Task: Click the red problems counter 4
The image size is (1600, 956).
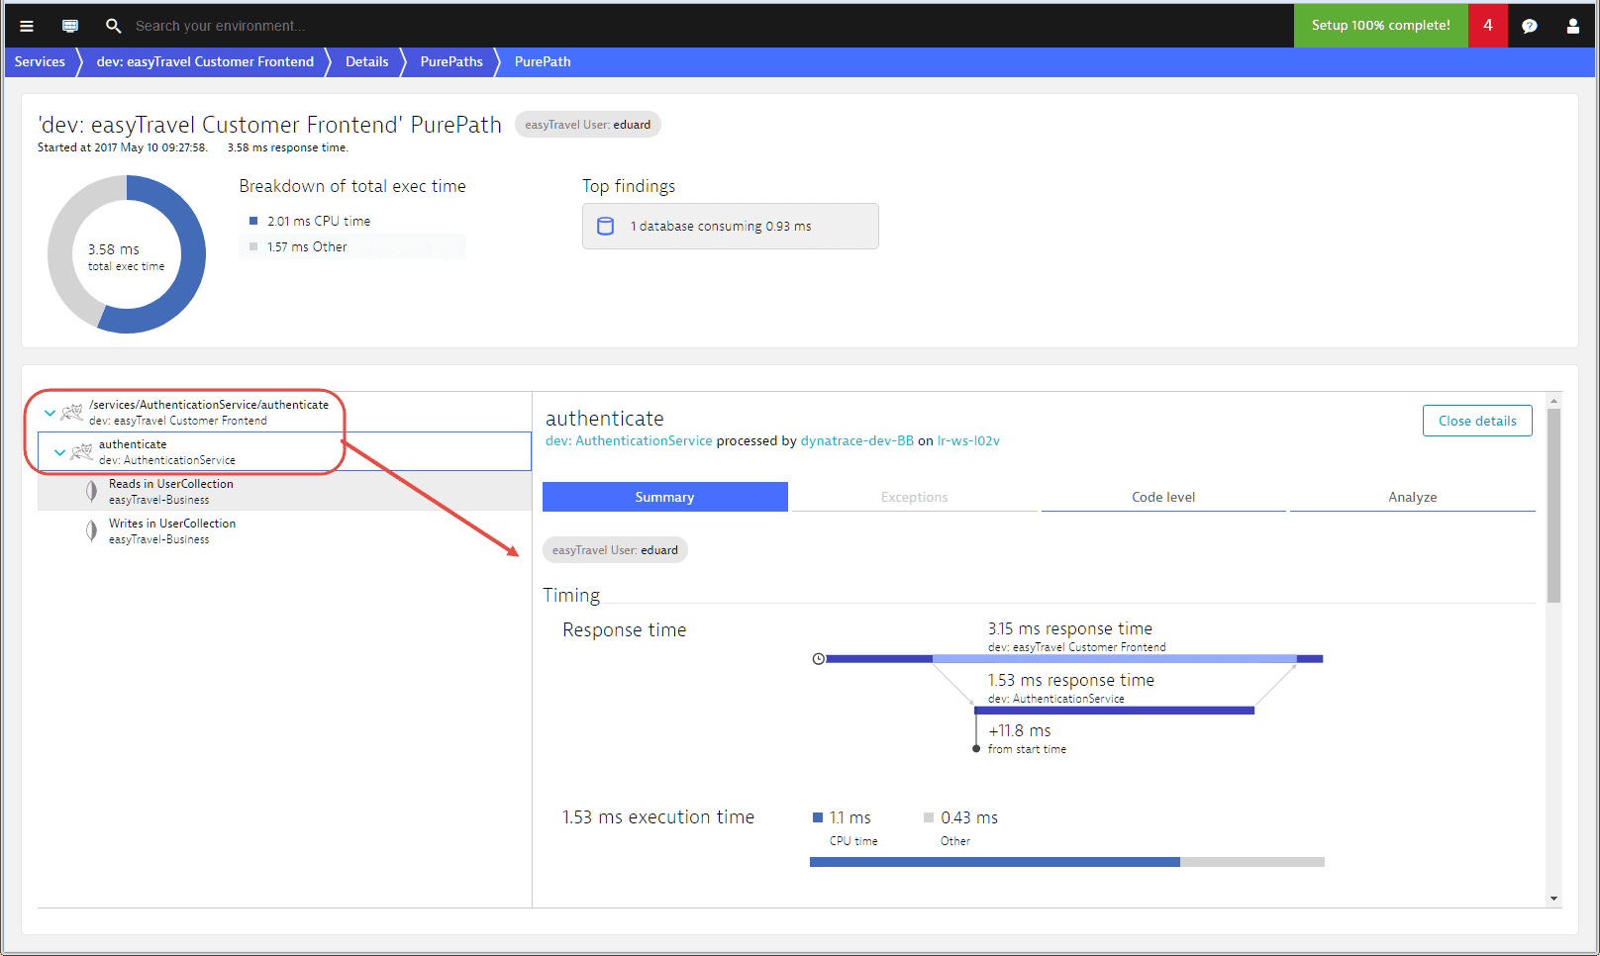Action: [1487, 26]
